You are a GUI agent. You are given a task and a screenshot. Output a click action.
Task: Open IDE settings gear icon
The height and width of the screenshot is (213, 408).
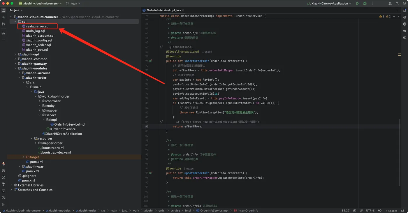tap(404, 3)
